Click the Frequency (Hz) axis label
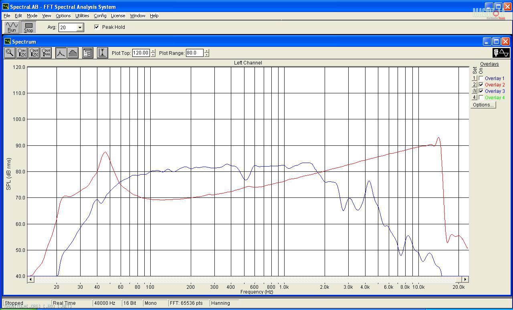Image resolution: width=513 pixels, height=310 pixels. click(256, 292)
